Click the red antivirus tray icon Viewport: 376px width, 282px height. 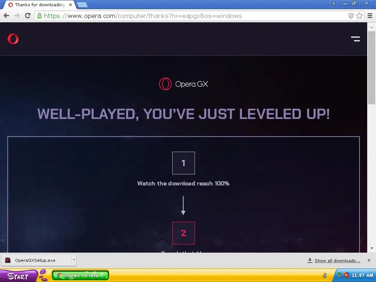[346, 275]
